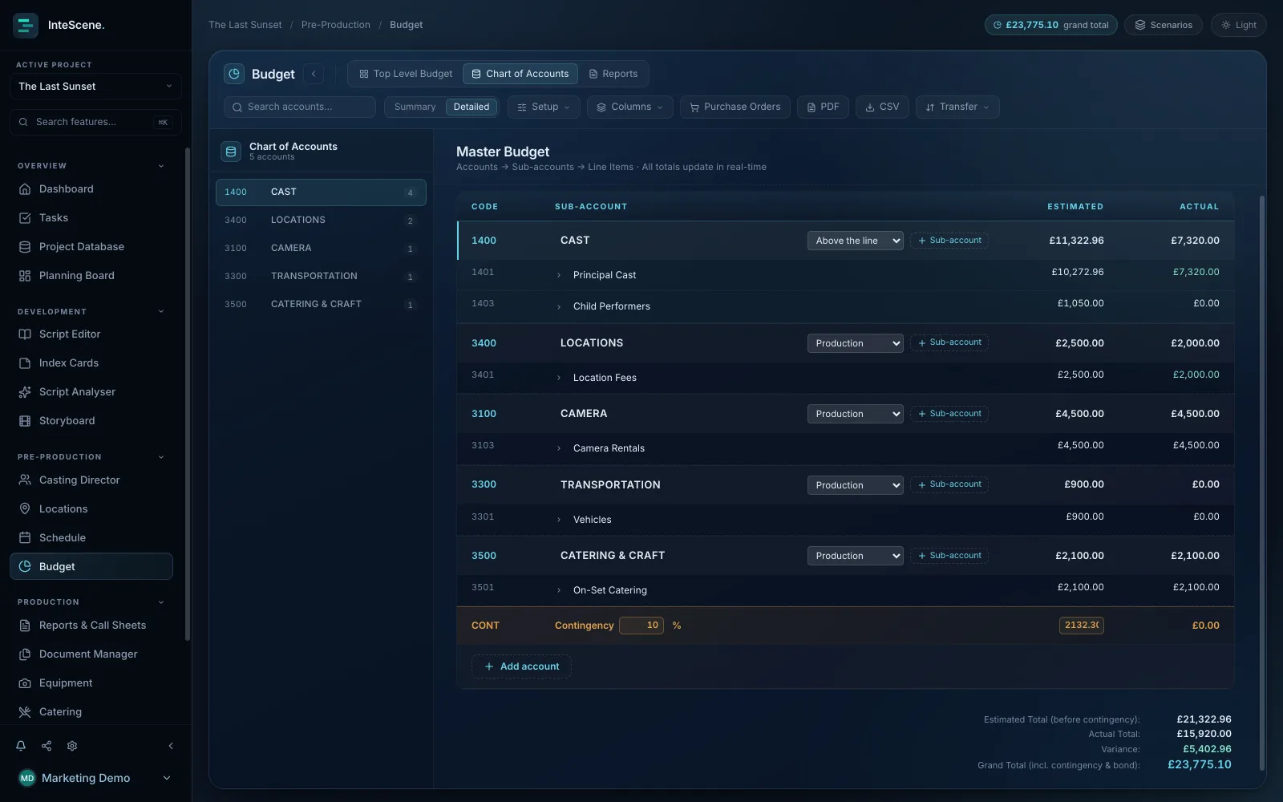Screen dimensions: 1283x802
Task: Open Document Manager
Action: pos(91,654)
